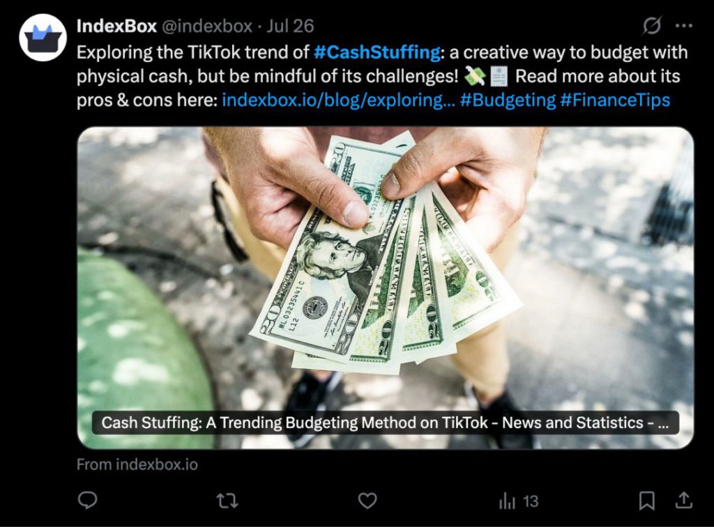Open the cash photo link preview
The height and width of the screenshot is (527, 714).
pos(385,265)
